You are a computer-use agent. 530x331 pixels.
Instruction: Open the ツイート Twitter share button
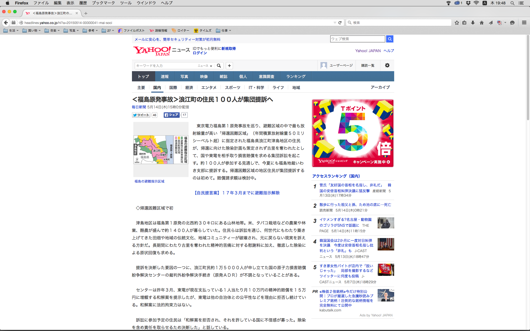(x=141, y=115)
